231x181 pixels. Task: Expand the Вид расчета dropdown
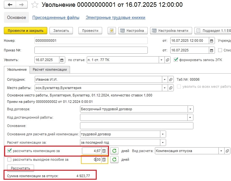221,151
